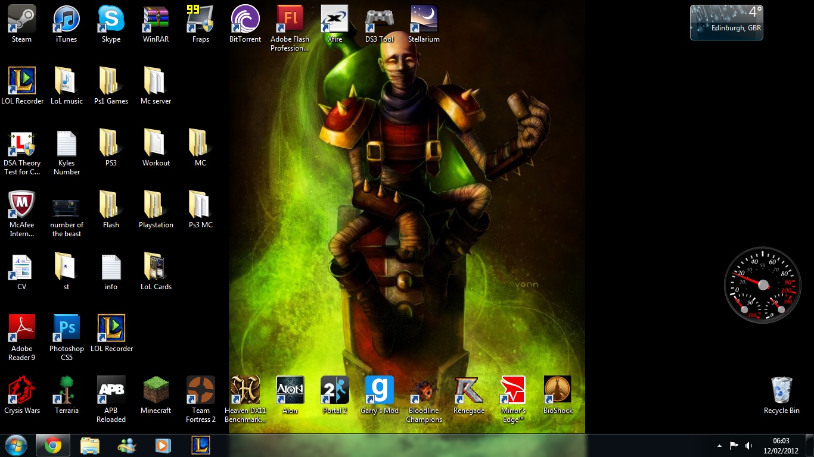
Task: Select the BioShock game icon
Action: coord(558,390)
